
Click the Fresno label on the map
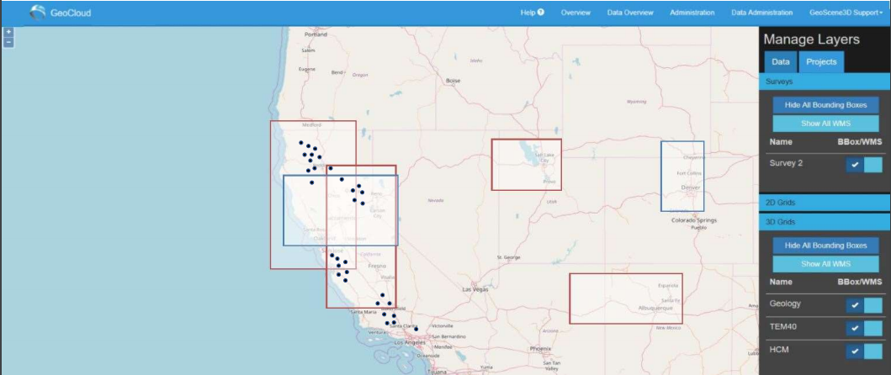point(377,266)
